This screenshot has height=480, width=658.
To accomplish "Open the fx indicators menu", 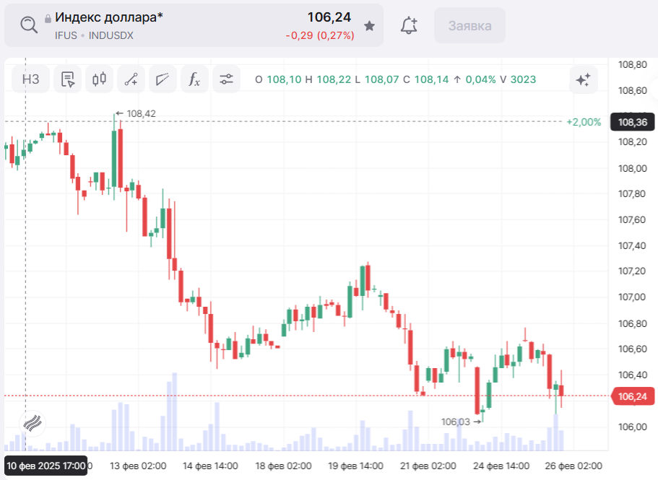I will 194,79.
